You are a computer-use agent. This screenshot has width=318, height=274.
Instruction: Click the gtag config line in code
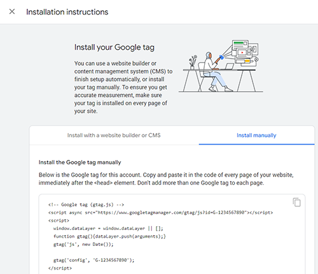pos(93,260)
